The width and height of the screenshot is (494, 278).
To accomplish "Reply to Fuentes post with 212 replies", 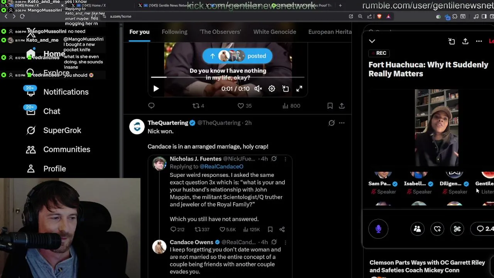I will [x=178, y=229].
